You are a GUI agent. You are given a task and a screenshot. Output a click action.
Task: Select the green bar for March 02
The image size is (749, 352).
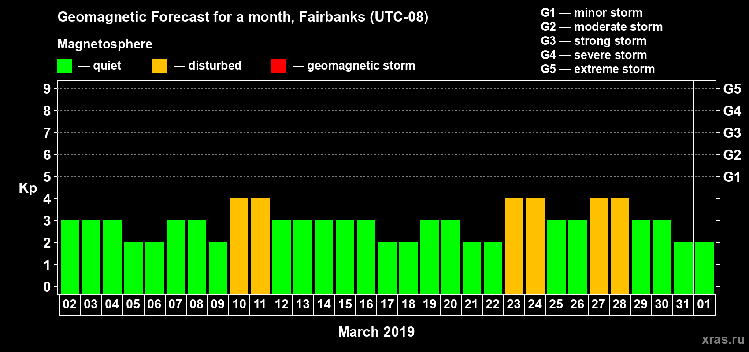(x=70, y=257)
